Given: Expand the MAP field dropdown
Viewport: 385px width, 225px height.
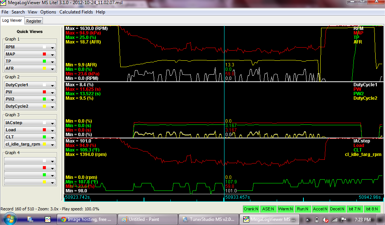Looking at the screenshot, I should (x=52, y=54).
